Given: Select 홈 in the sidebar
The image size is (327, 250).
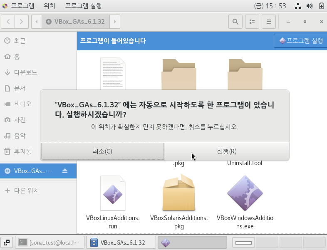Looking at the screenshot, I should (38, 57).
